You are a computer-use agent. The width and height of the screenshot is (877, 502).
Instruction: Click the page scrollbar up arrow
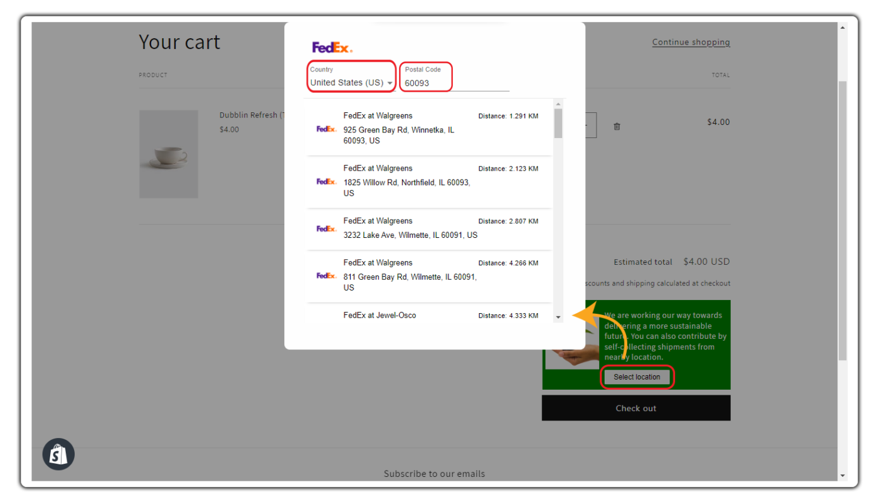pos(842,28)
